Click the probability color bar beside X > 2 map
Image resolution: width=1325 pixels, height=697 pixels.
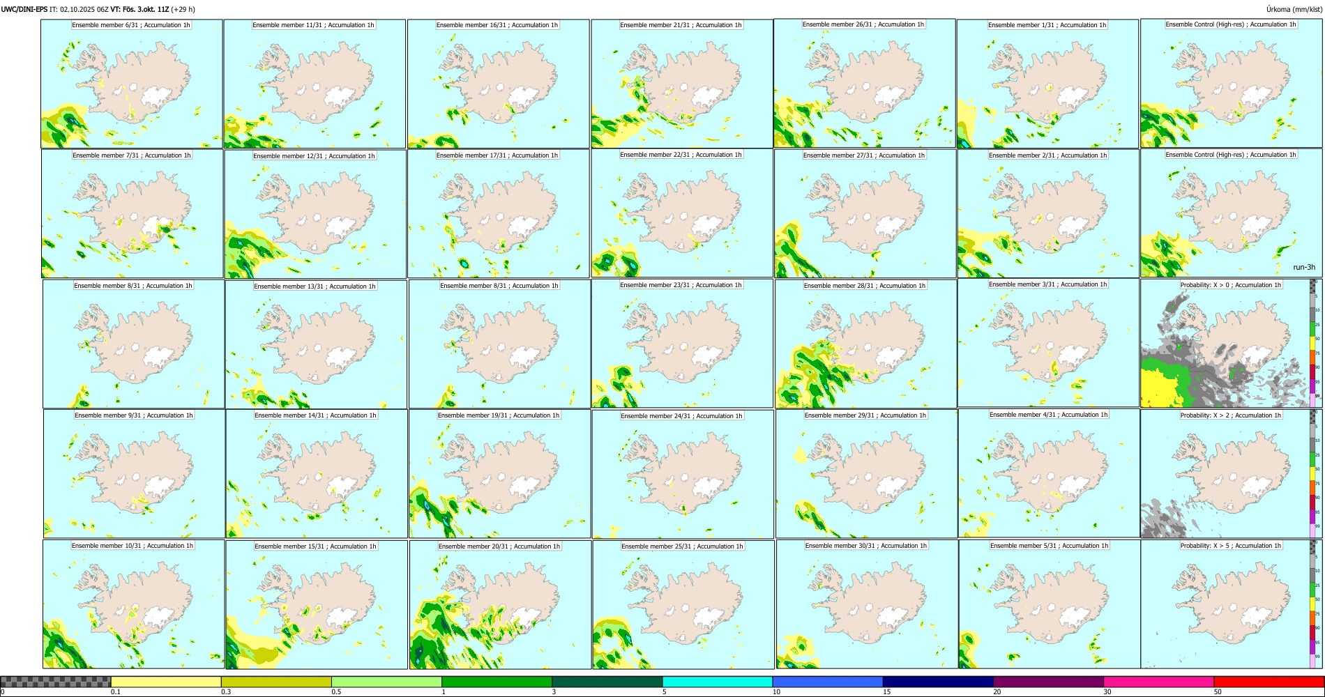coord(1313,474)
